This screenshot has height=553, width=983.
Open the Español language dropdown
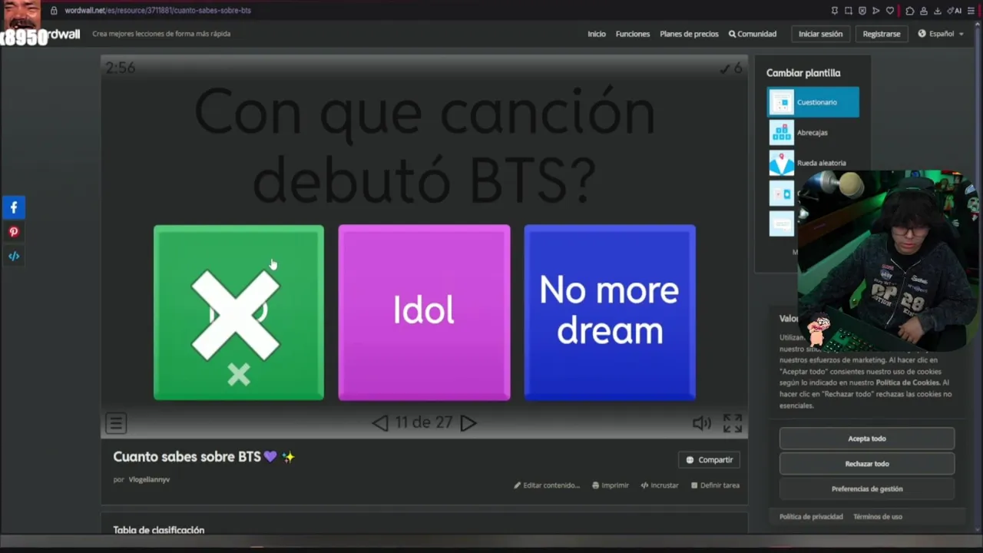pyautogui.click(x=941, y=34)
